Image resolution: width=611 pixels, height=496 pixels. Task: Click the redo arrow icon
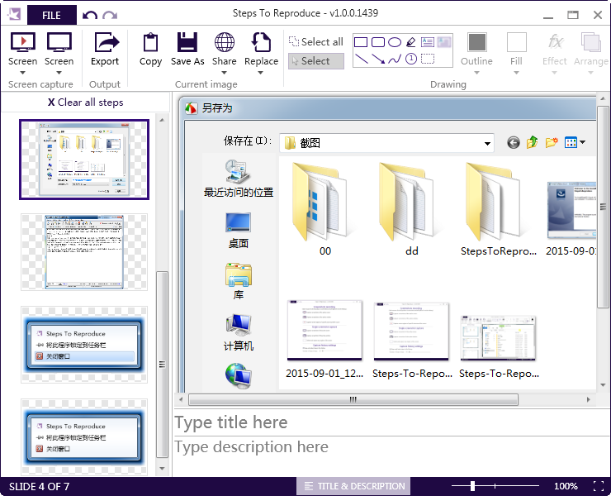pos(110,16)
